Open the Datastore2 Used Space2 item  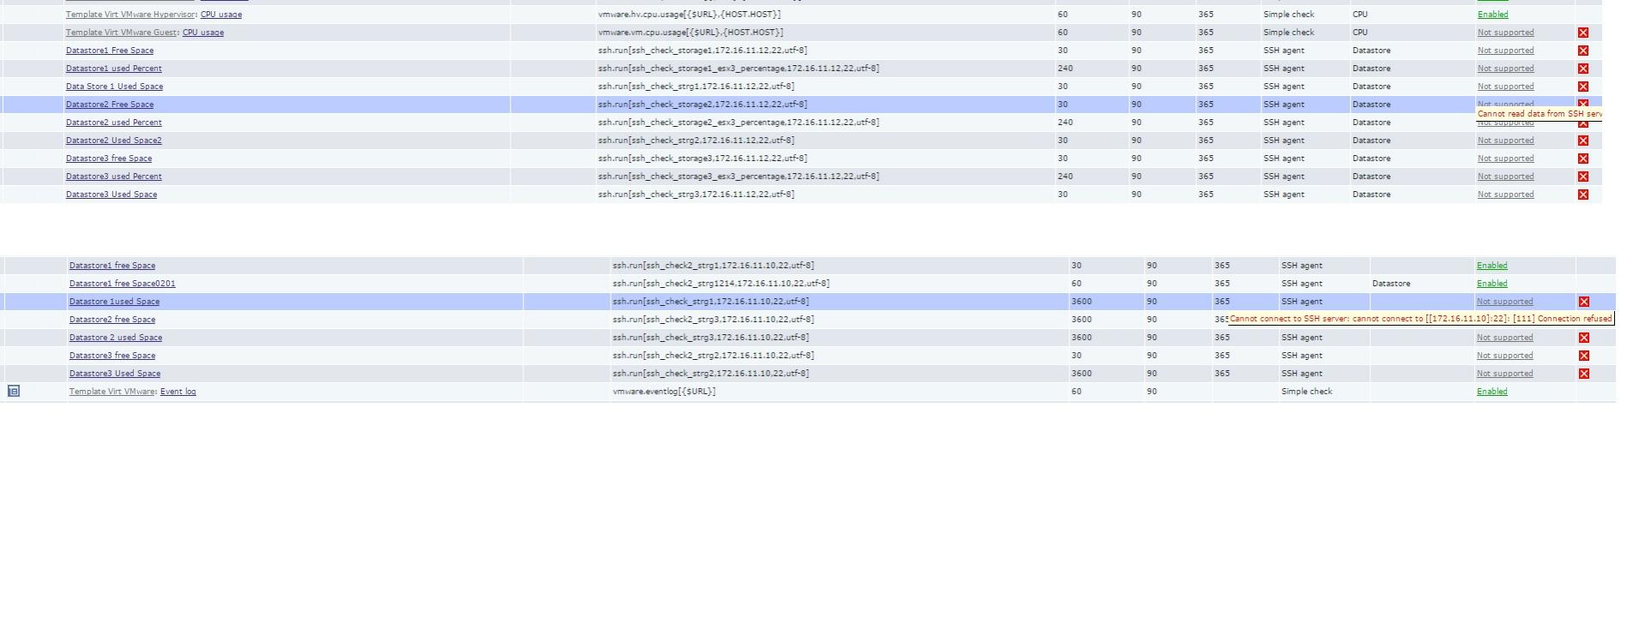[x=114, y=141]
